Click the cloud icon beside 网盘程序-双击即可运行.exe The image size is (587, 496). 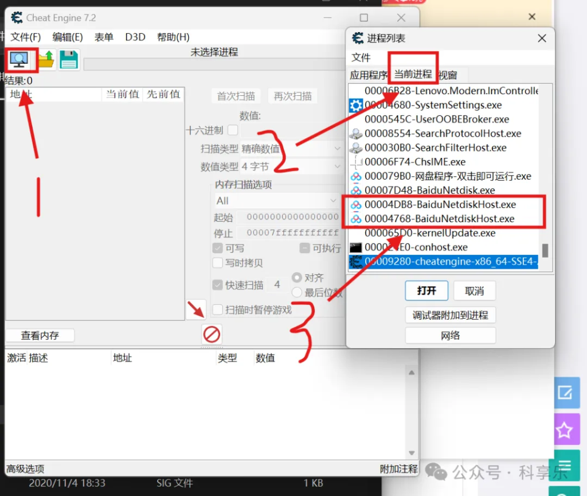point(355,177)
